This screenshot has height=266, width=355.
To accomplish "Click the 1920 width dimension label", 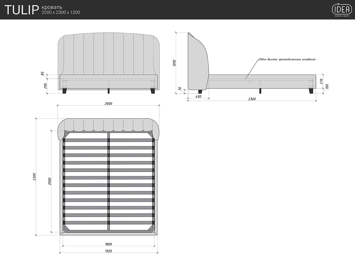I will pos(108,251).
